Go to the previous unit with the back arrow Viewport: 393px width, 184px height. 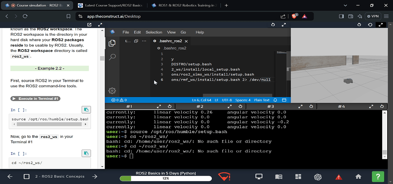coord(10,176)
